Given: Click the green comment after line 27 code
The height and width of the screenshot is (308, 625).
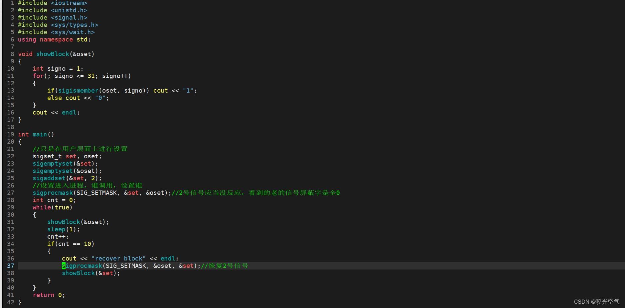Looking at the screenshot, I should [256, 193].
